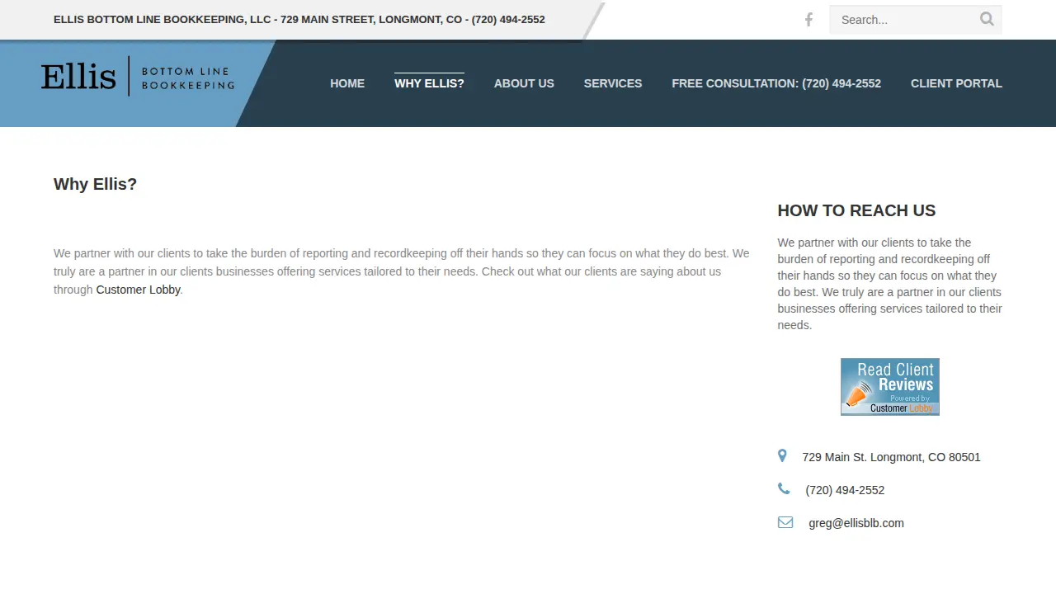Click the map pin address icon
Image resolution: width=1056 pixels, height=594 pixels.
782,455
